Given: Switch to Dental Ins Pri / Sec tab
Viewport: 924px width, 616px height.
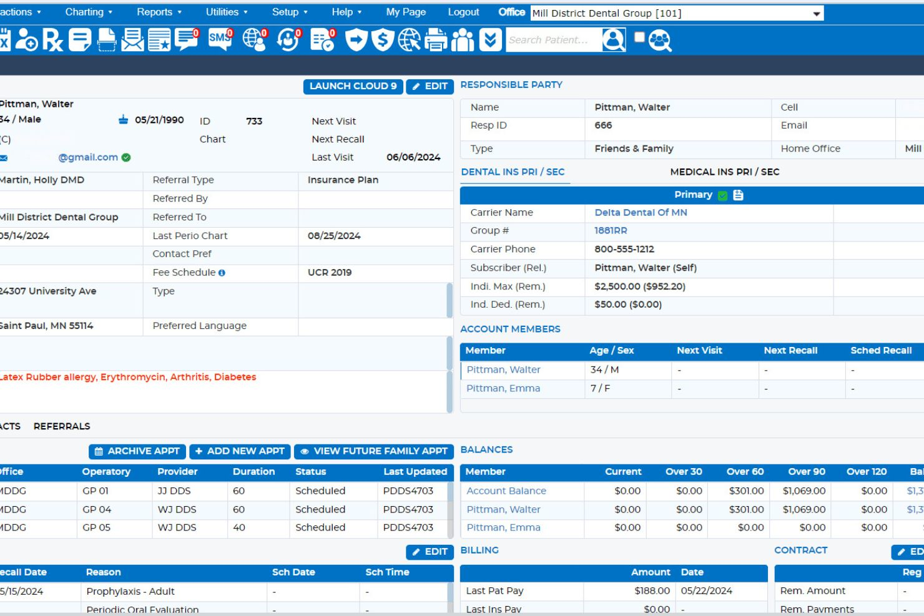Looking at the screenshot, I should 513,172.
